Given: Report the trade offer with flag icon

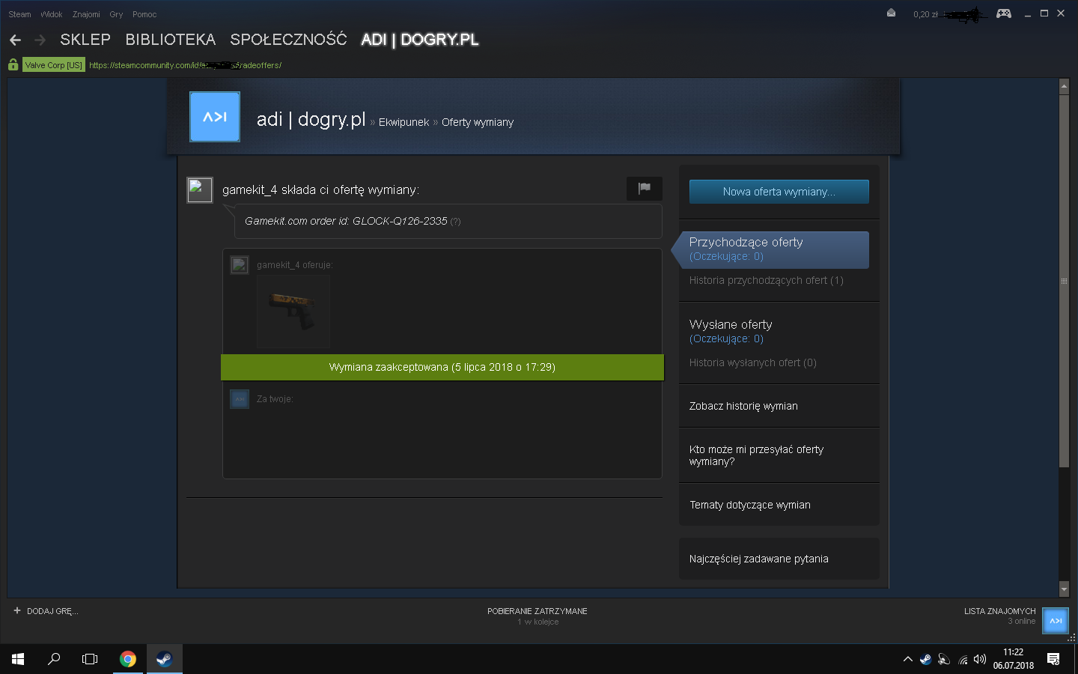Looking at the screenshot, I should point(645,189).
